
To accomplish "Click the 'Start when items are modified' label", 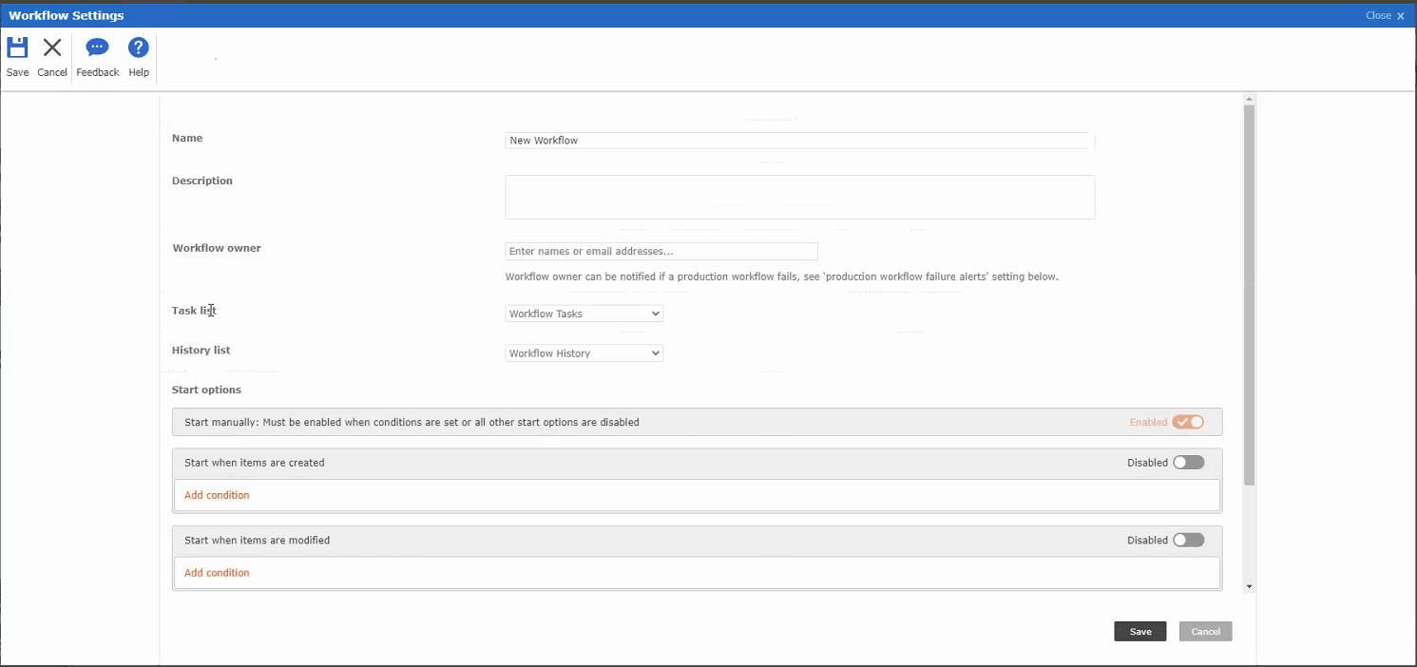I will point(258,540).
